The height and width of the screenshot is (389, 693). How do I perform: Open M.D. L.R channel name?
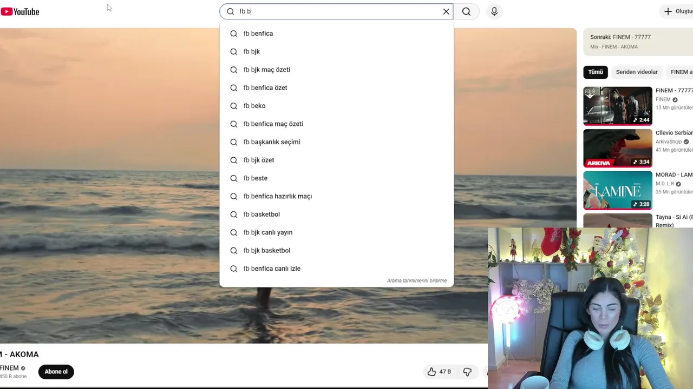coord(665,184)
